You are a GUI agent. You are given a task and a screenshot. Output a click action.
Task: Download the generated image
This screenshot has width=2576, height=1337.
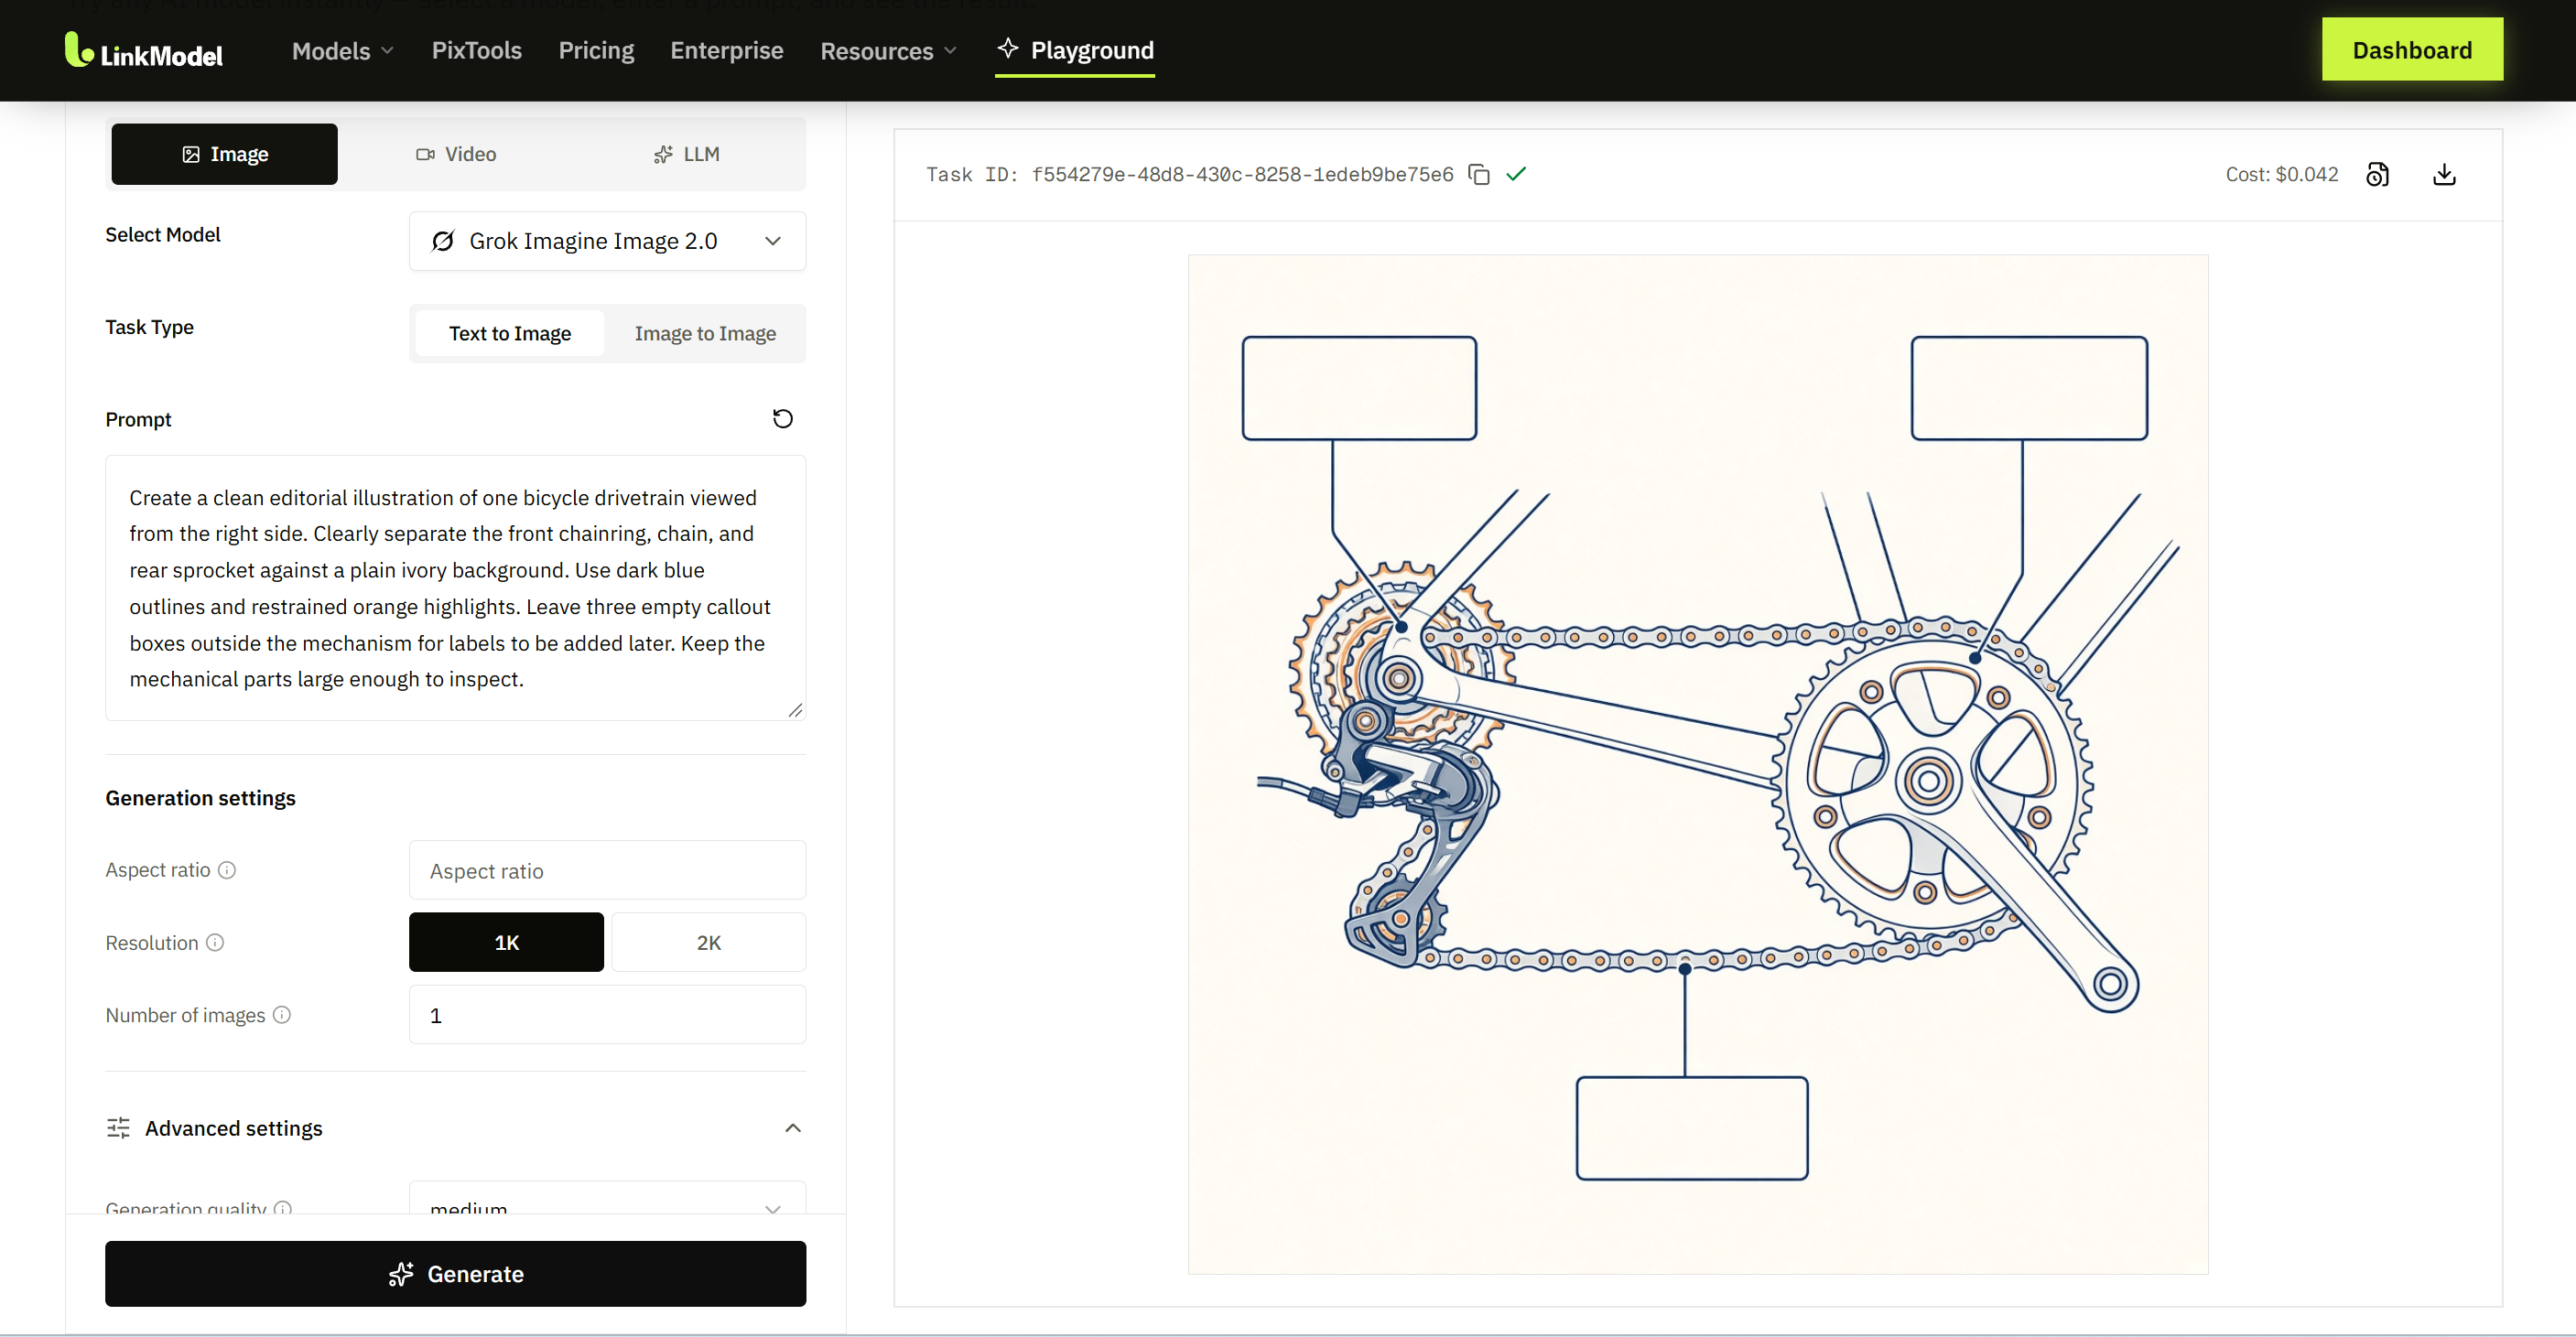tap(2444, 174)
